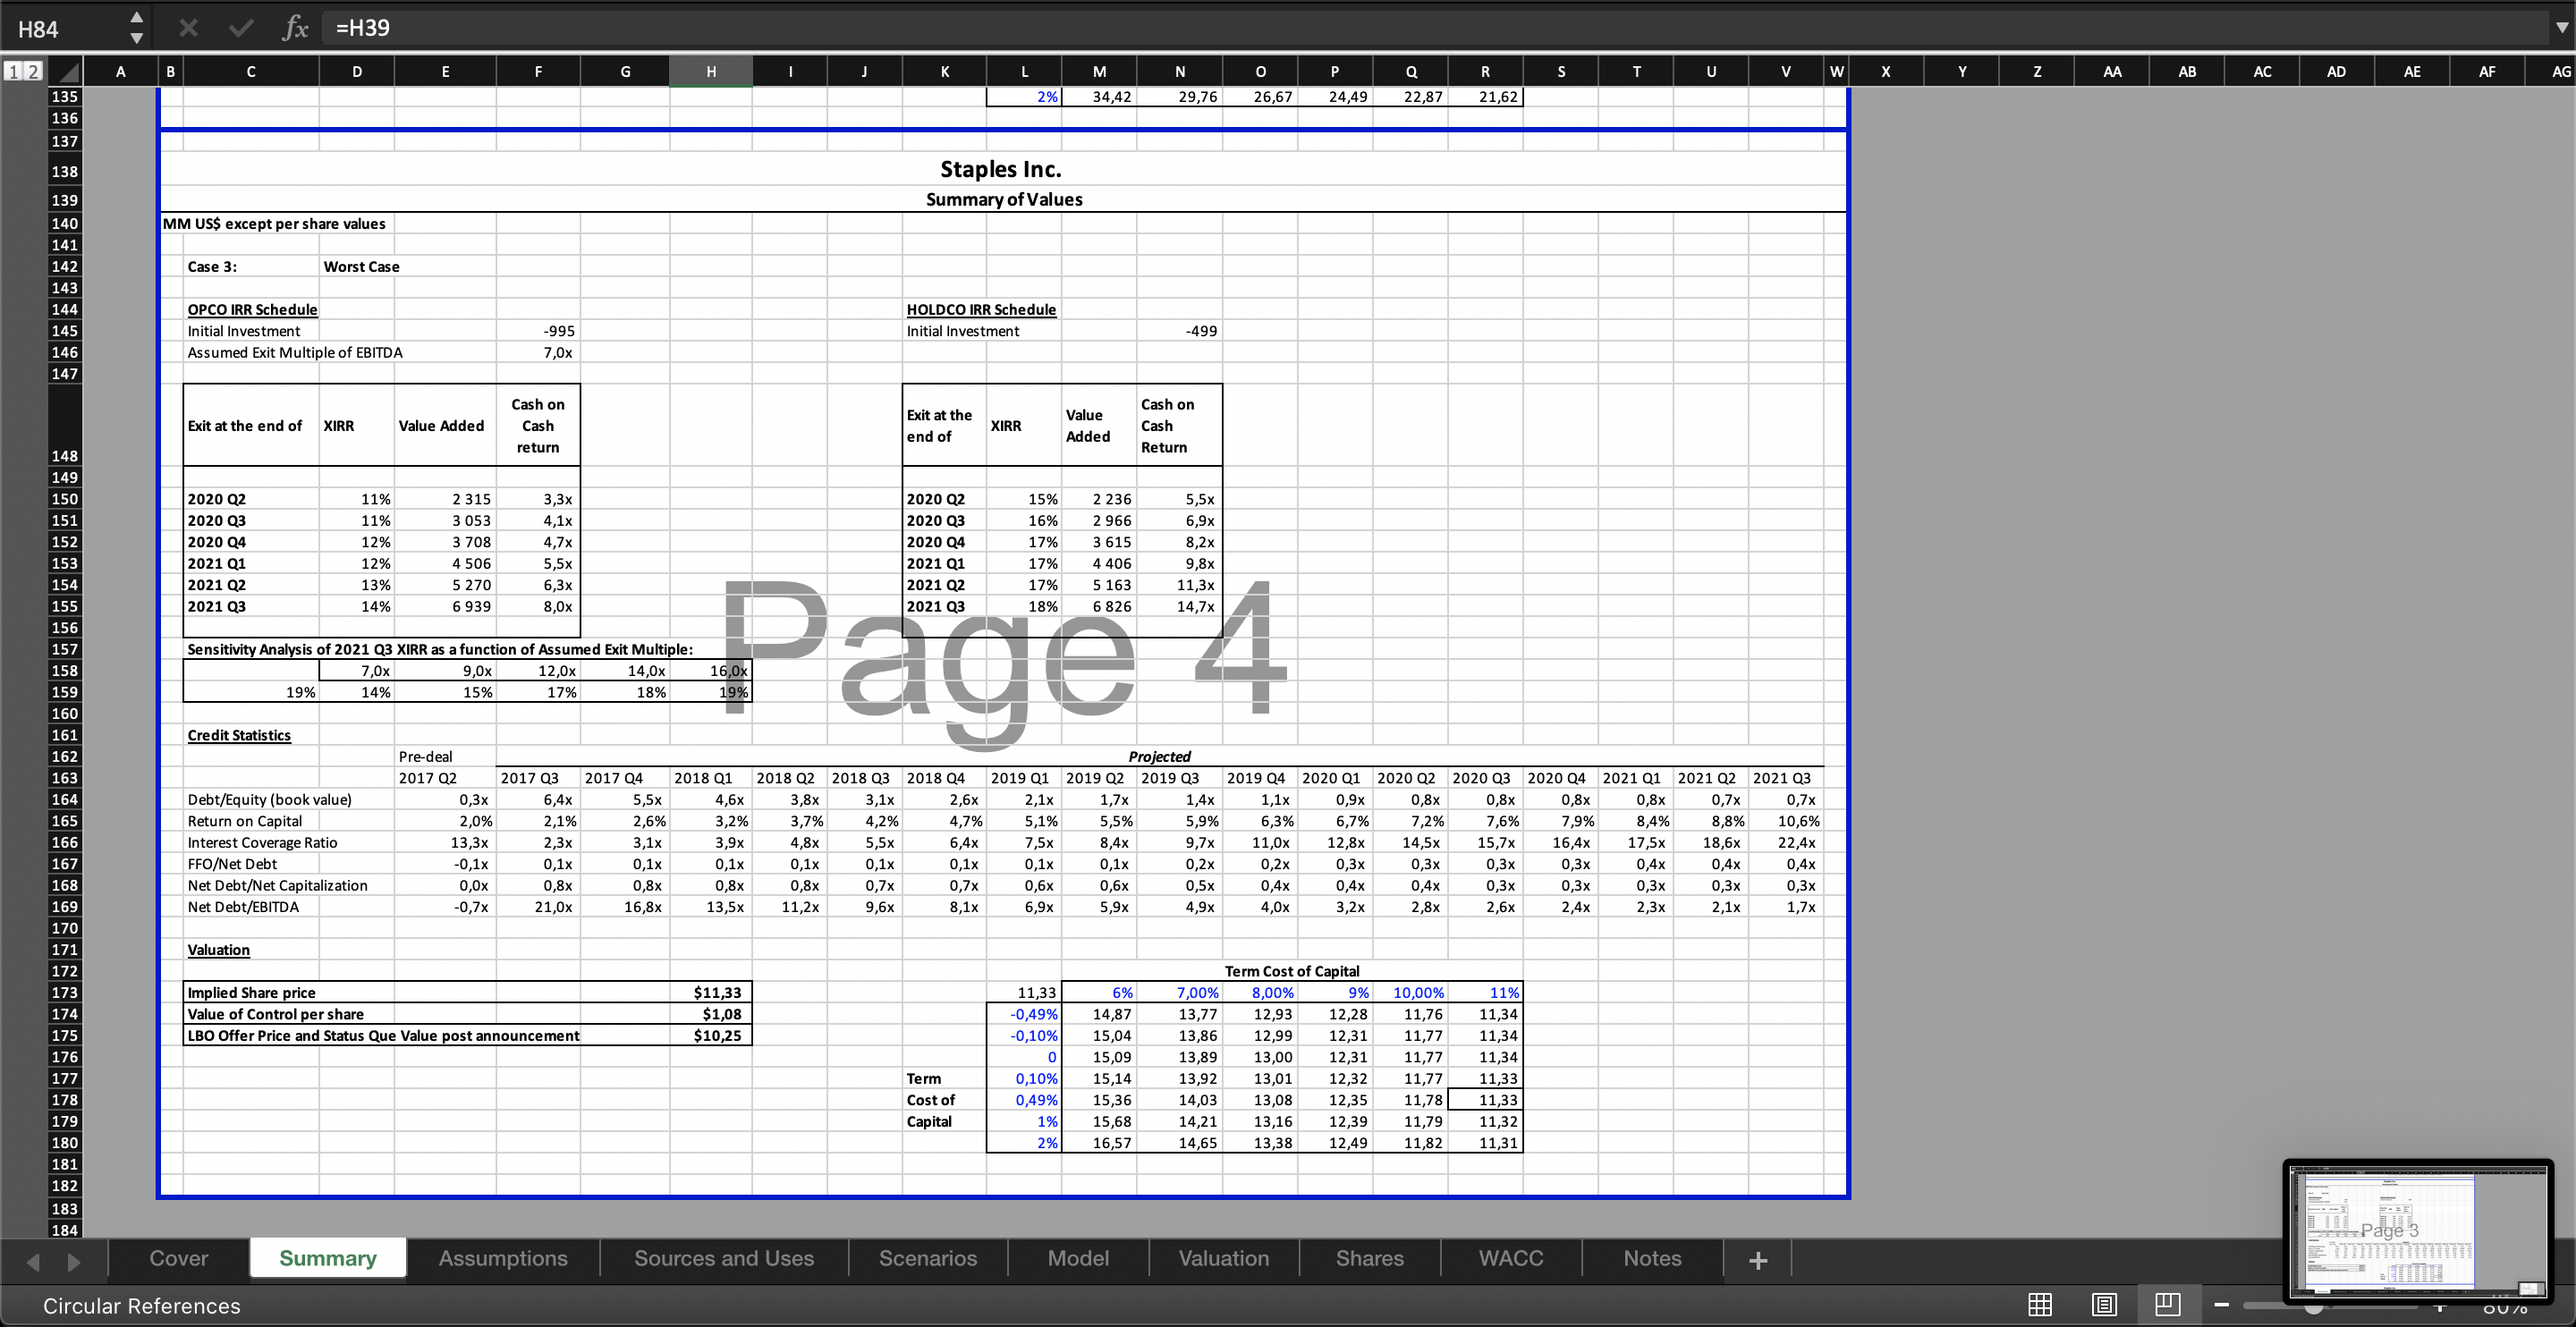The height and width of the screenshot is (1327, 2576).
Task: Confirm formula entry with checkmark icon
Action: click(x=240, y=28)
